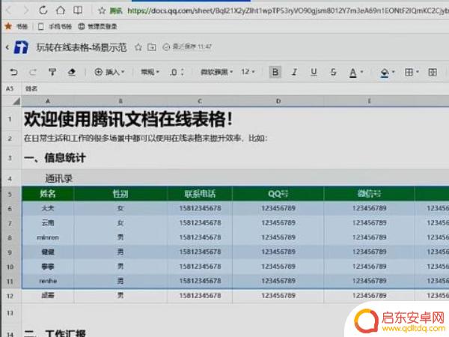Select column A header
Viewport: 449px width, 337px height.
point(48,101)
